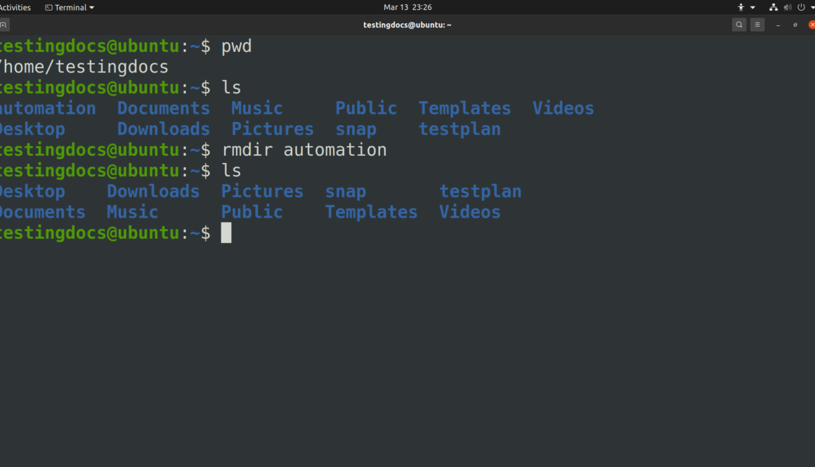Click the /home/testingdocs output line
Viewport: 815px width, 467px height.
pos(84,67)
